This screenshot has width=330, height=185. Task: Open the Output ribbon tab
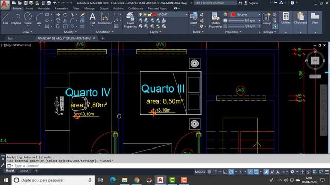(104, 8)
